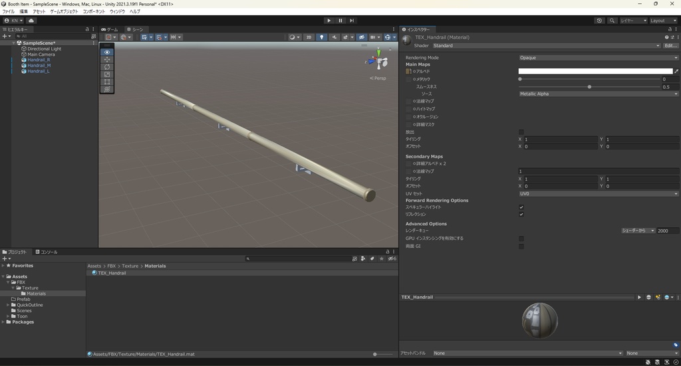Image resolution: width=681 pixels, height=366 pixels.
Task: Open render queue dropdown beside 2000
Action: click(638, 230)
